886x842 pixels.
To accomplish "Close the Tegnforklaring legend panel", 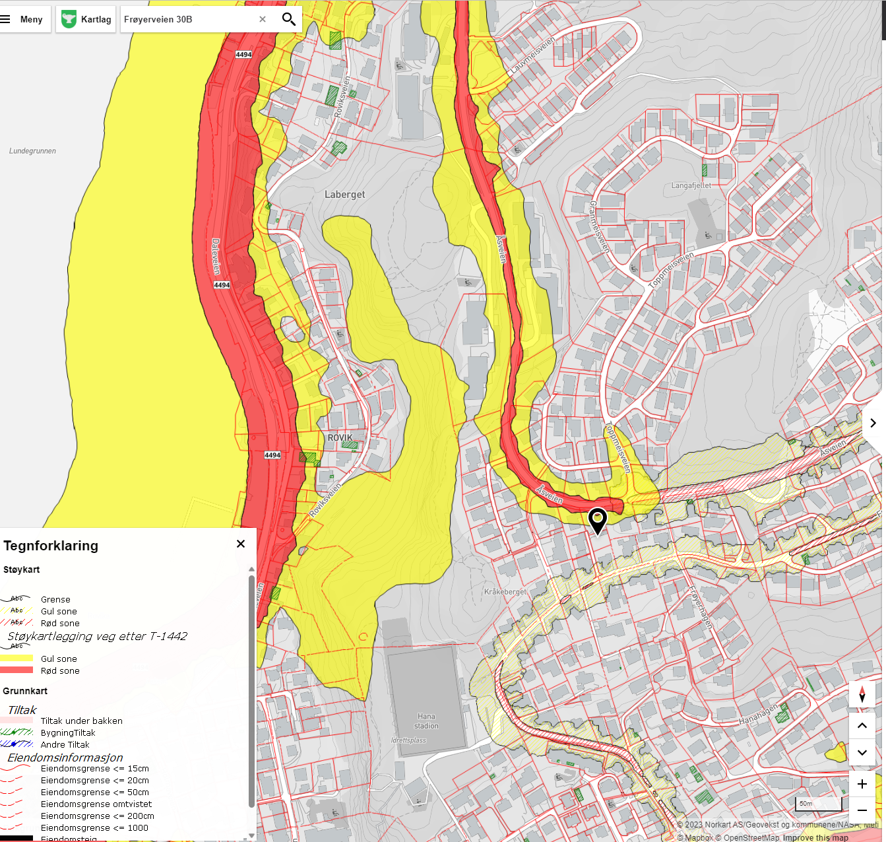I will coord(241,544).
